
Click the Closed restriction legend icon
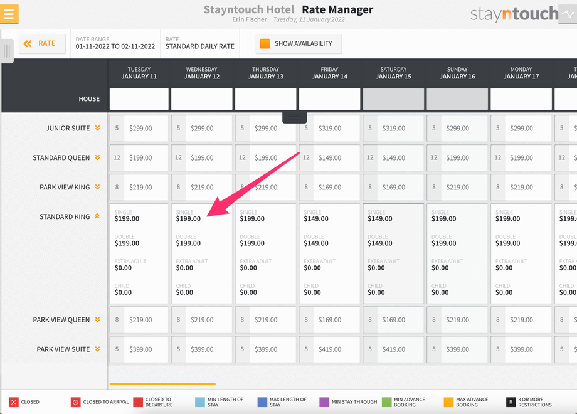pyautogui.click(x=14, y=402)
